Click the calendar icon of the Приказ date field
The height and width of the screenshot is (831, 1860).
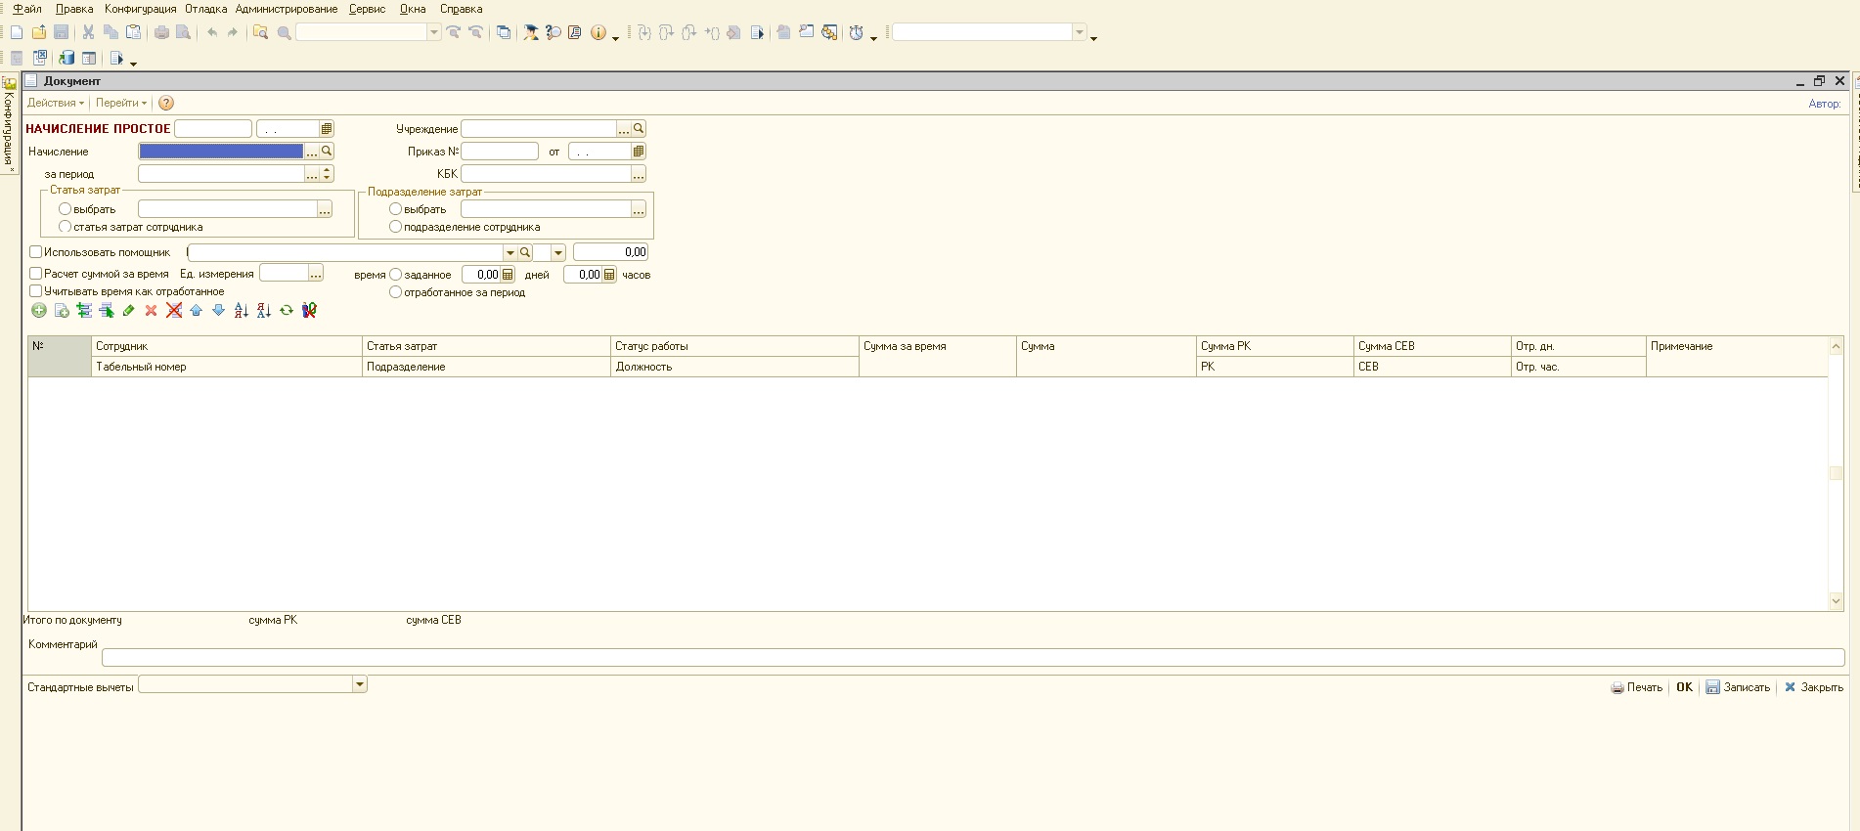pyautogui.click(x=639, y=152)
